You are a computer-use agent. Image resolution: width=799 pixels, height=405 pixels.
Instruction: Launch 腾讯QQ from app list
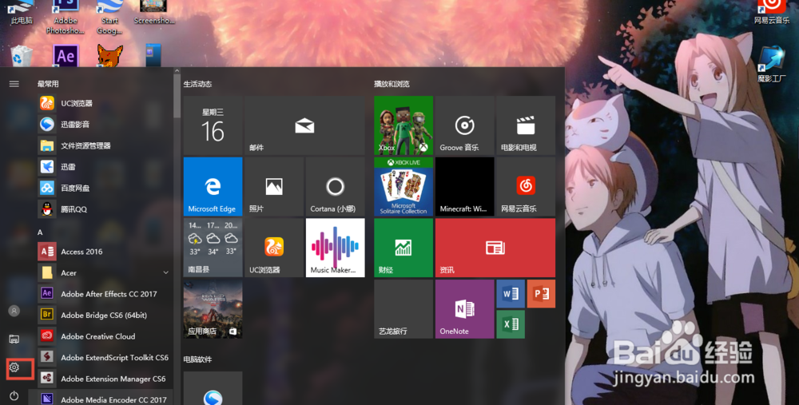click(104, 209)
